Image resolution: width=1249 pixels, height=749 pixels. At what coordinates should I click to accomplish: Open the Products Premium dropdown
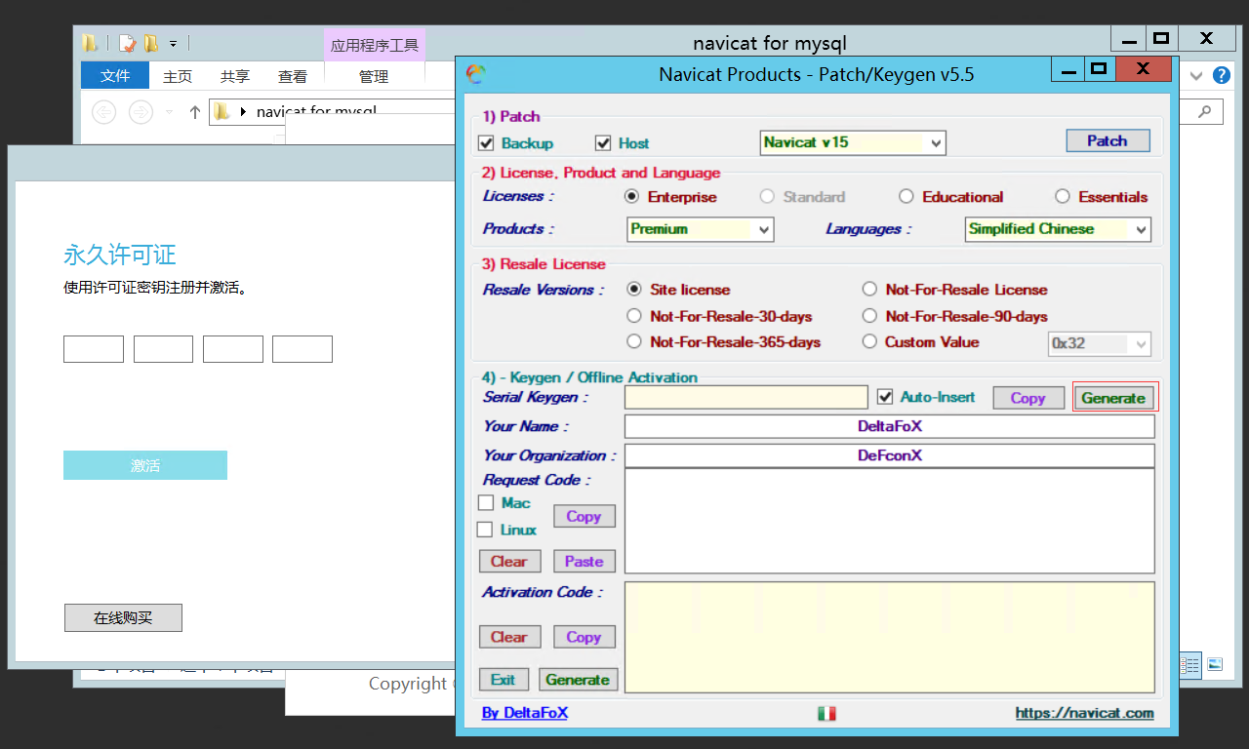coord(701,229)
